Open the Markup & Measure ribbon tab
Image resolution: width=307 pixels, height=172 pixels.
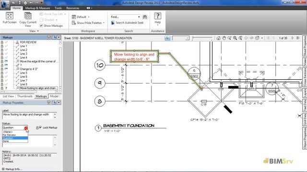[x=37, y=8]
